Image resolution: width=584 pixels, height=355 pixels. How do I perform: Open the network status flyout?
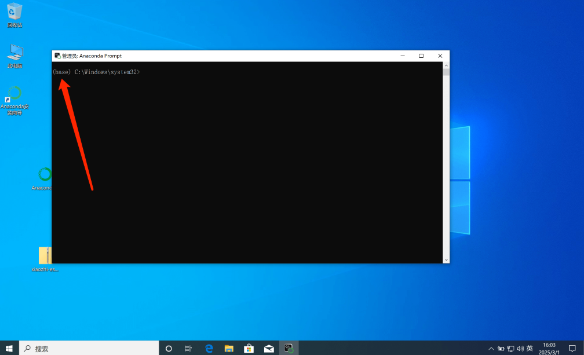click(x=510, y=348)
